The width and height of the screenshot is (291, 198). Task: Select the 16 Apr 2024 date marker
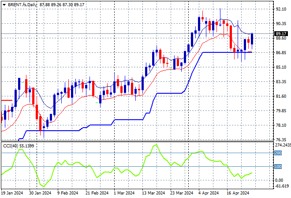pos(238,193)
